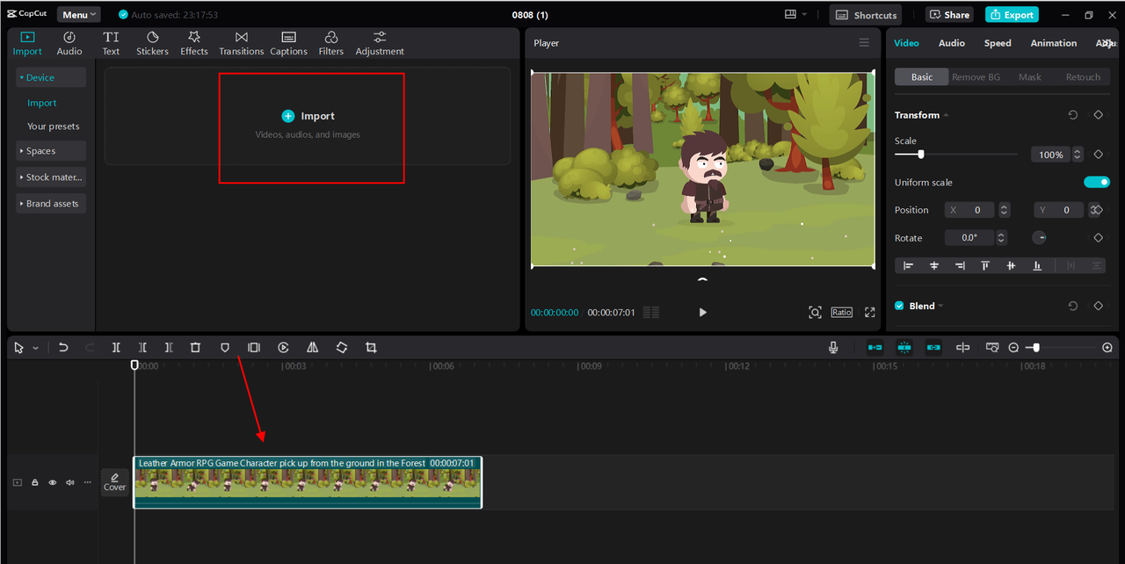Add keyframe for Scale
This screenshot has height=564, width=1125.
point(1098,155)
